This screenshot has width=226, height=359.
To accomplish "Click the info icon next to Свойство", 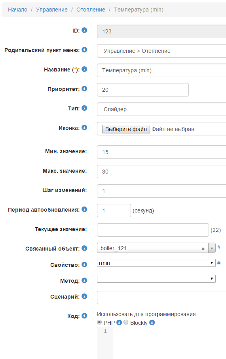I will (84, 264).
